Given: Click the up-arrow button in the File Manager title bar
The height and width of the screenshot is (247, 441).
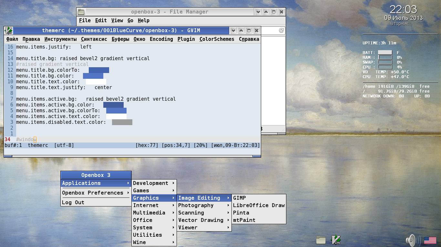Looking at the screenshot, I should pos(266,12).
